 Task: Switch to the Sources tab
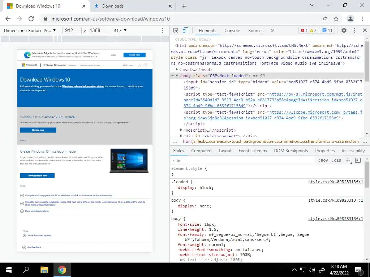pos(255,31)
